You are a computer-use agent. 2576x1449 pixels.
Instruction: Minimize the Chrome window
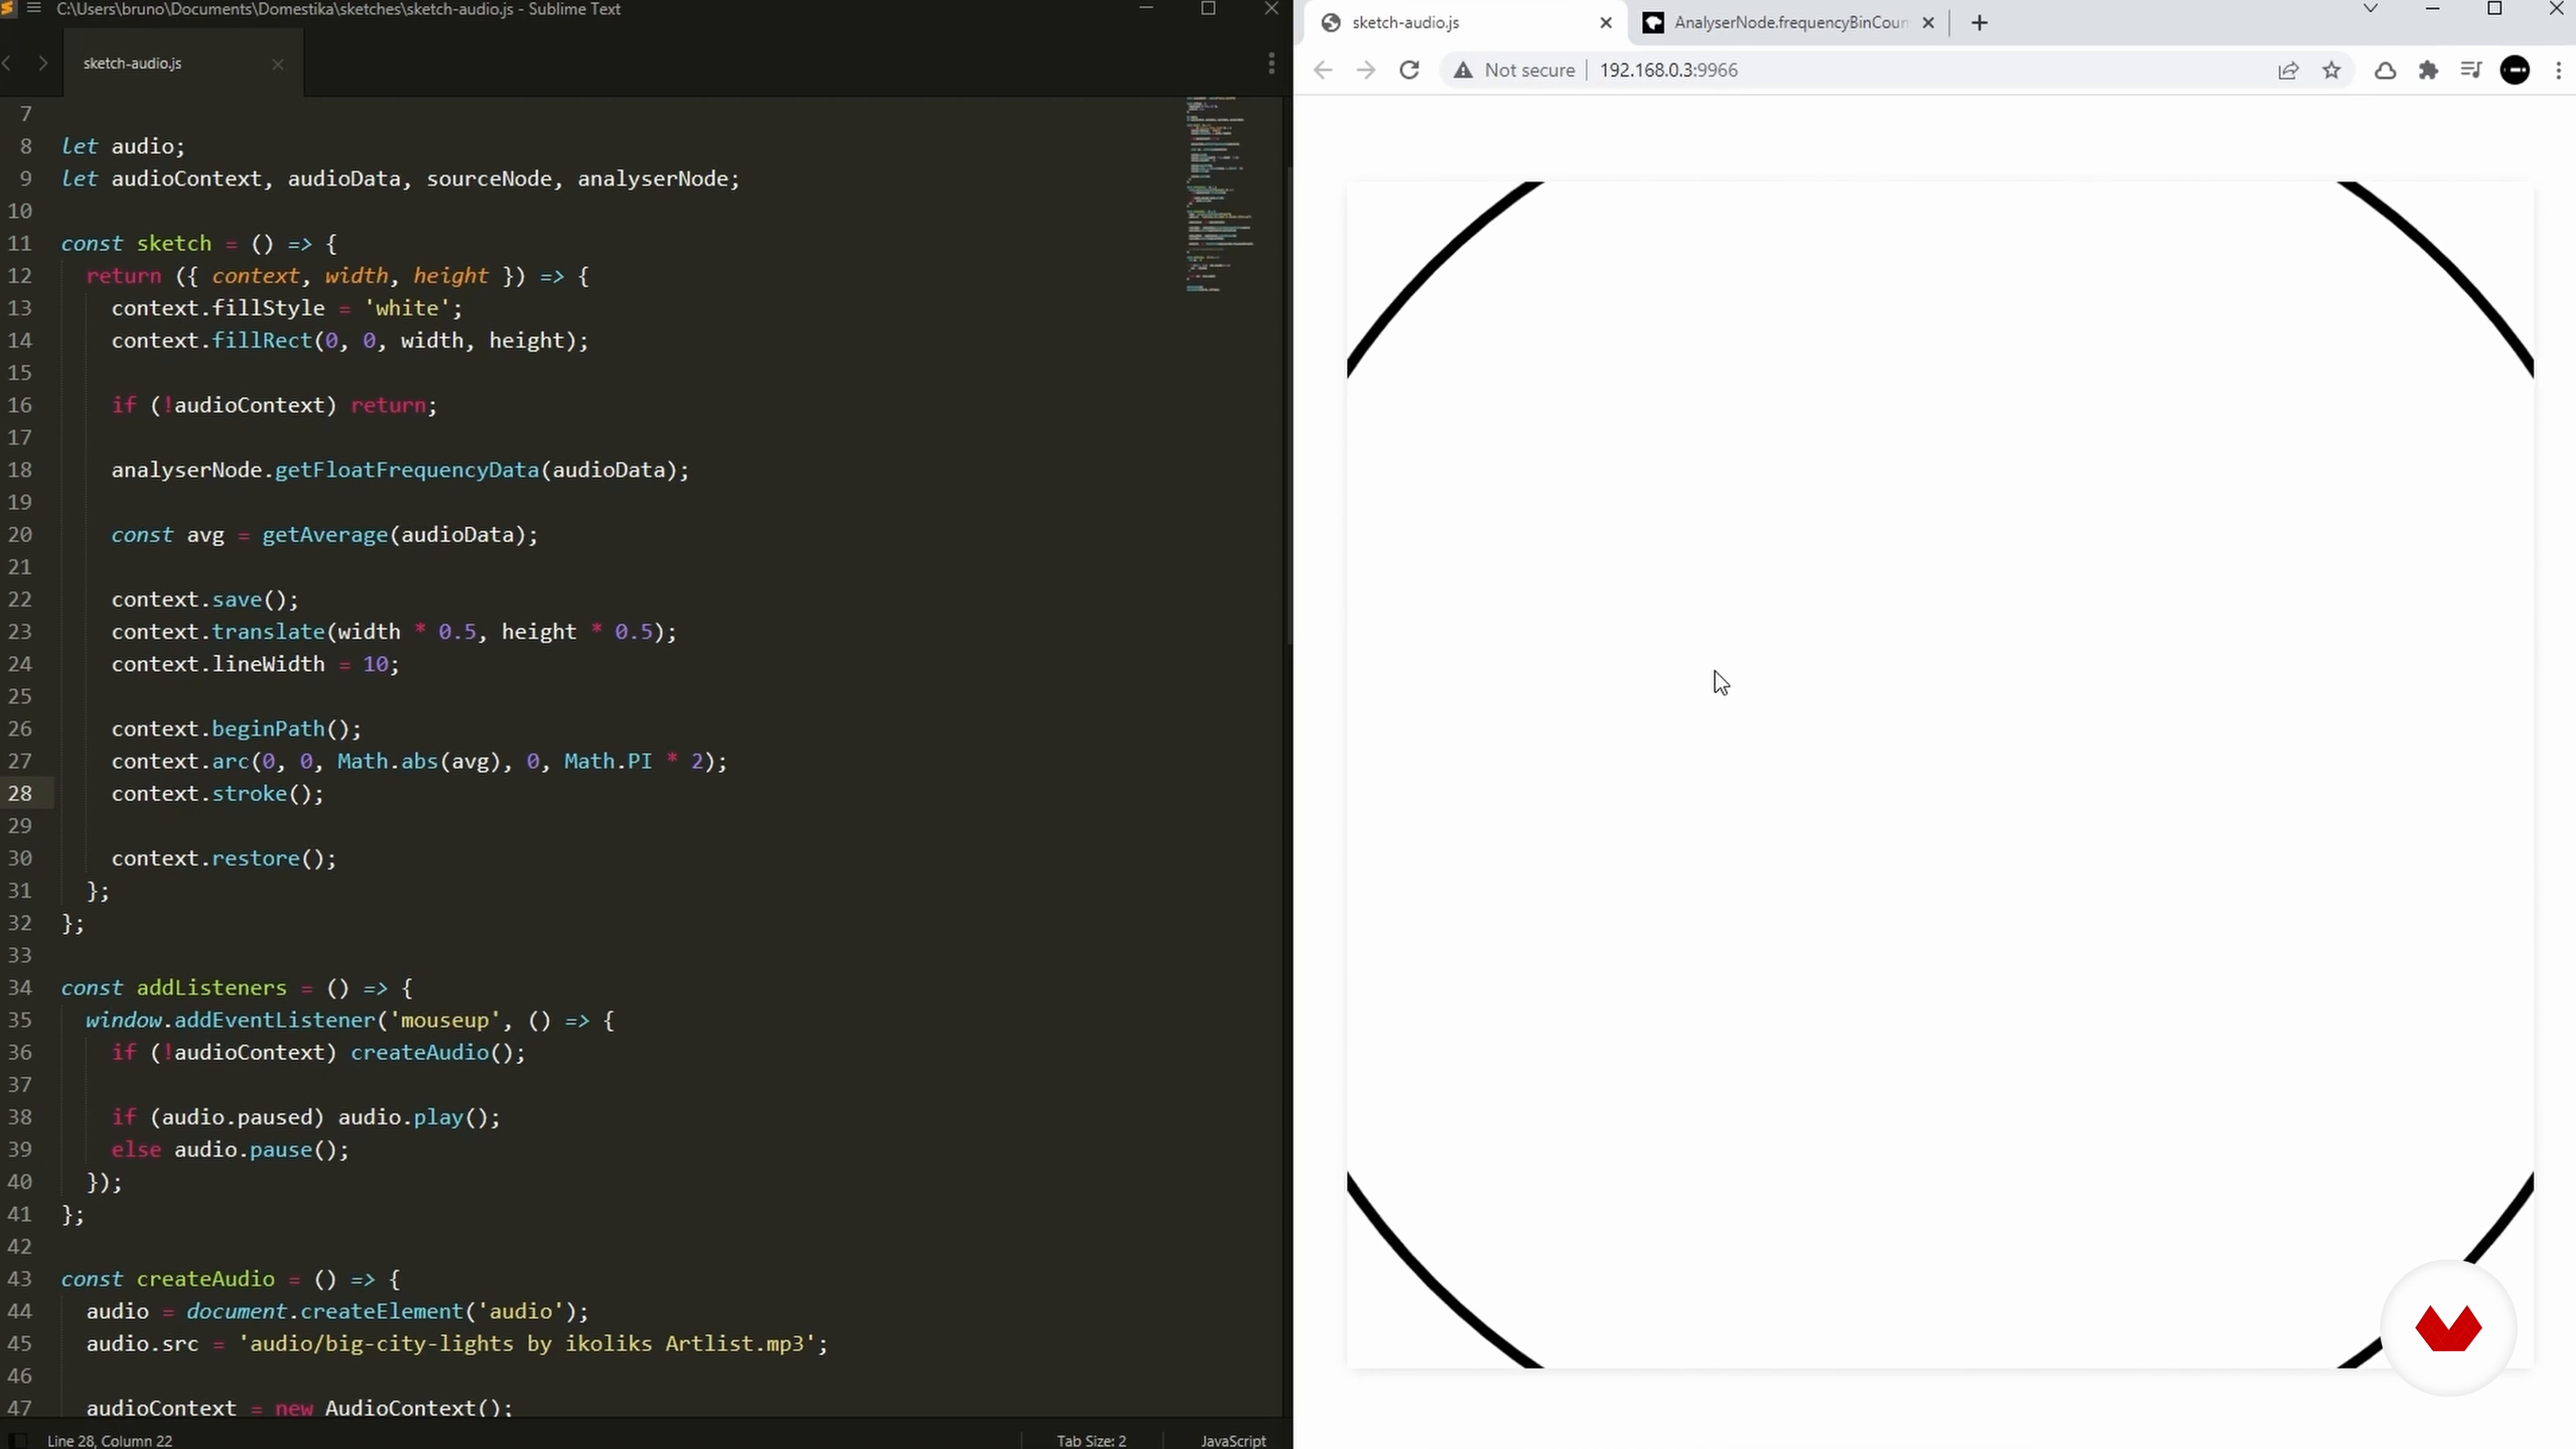click(x=2433, y=9)
